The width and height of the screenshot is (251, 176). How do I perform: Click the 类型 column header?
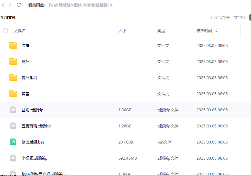[x=161, y=31]
